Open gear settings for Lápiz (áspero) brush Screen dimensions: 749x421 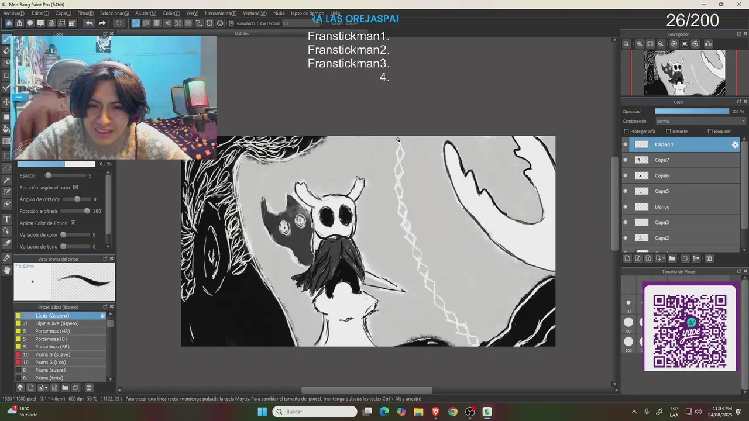point(102,316)
